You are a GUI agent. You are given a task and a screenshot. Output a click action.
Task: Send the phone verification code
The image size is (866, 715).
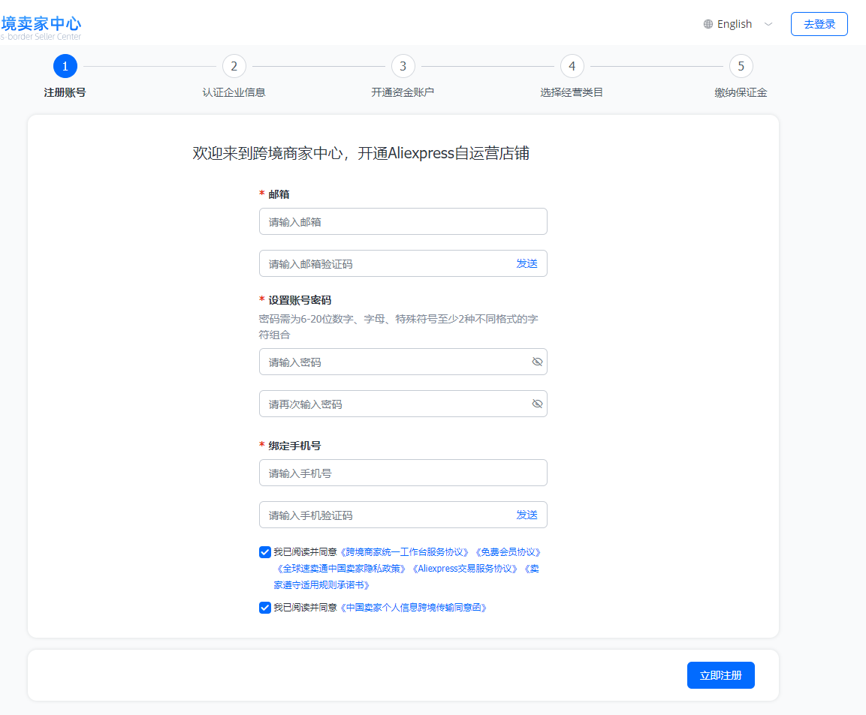pos(527,515)
